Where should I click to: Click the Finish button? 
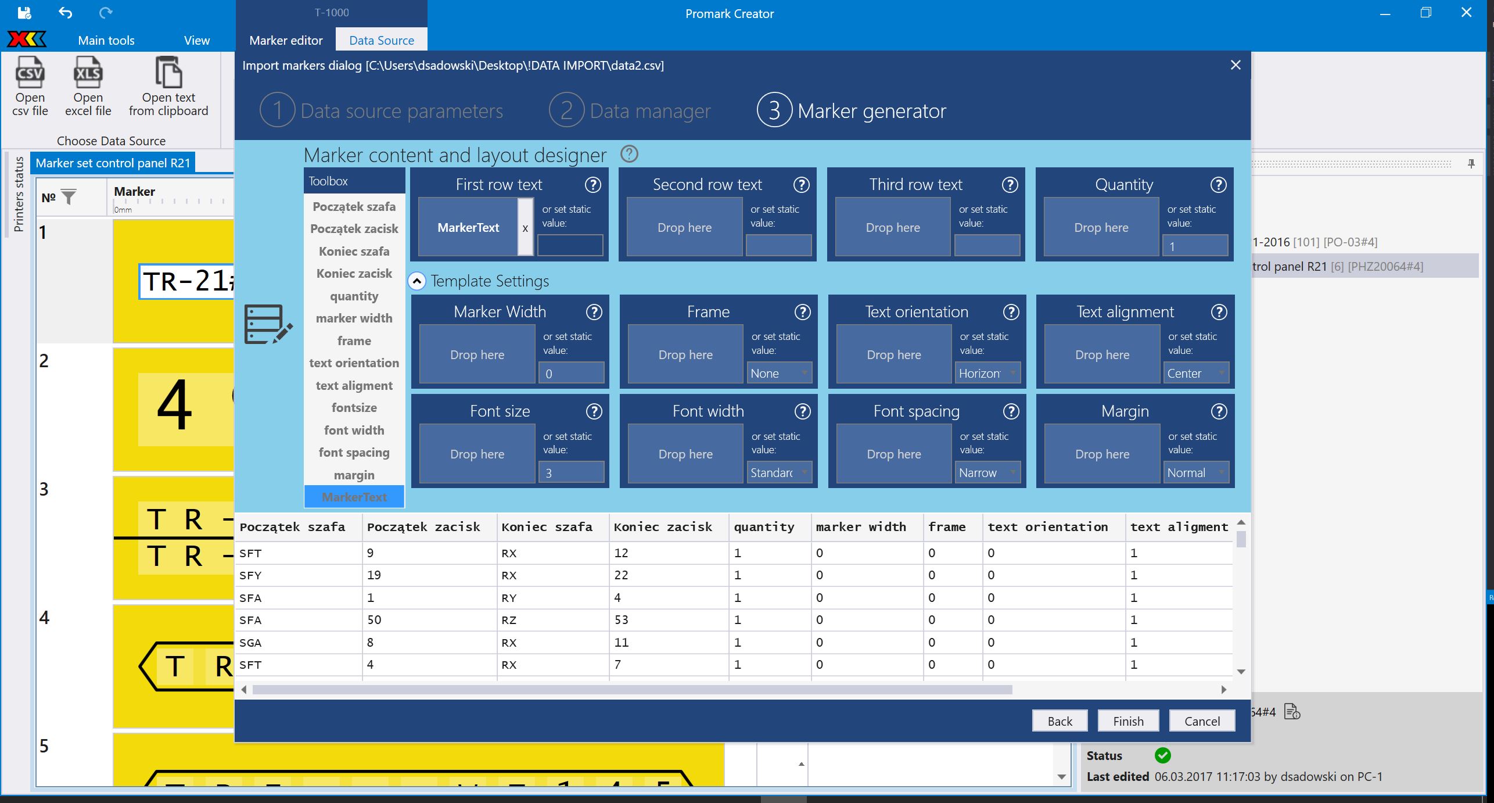point(1128,721)
